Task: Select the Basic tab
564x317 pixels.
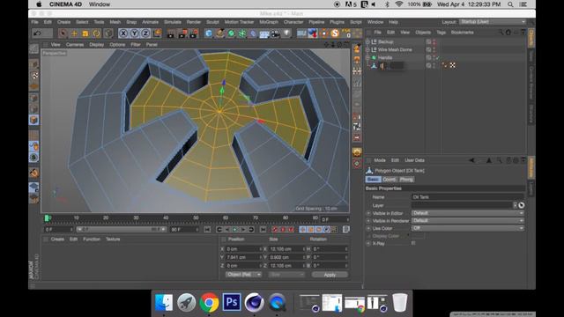Action: point(373,179)
